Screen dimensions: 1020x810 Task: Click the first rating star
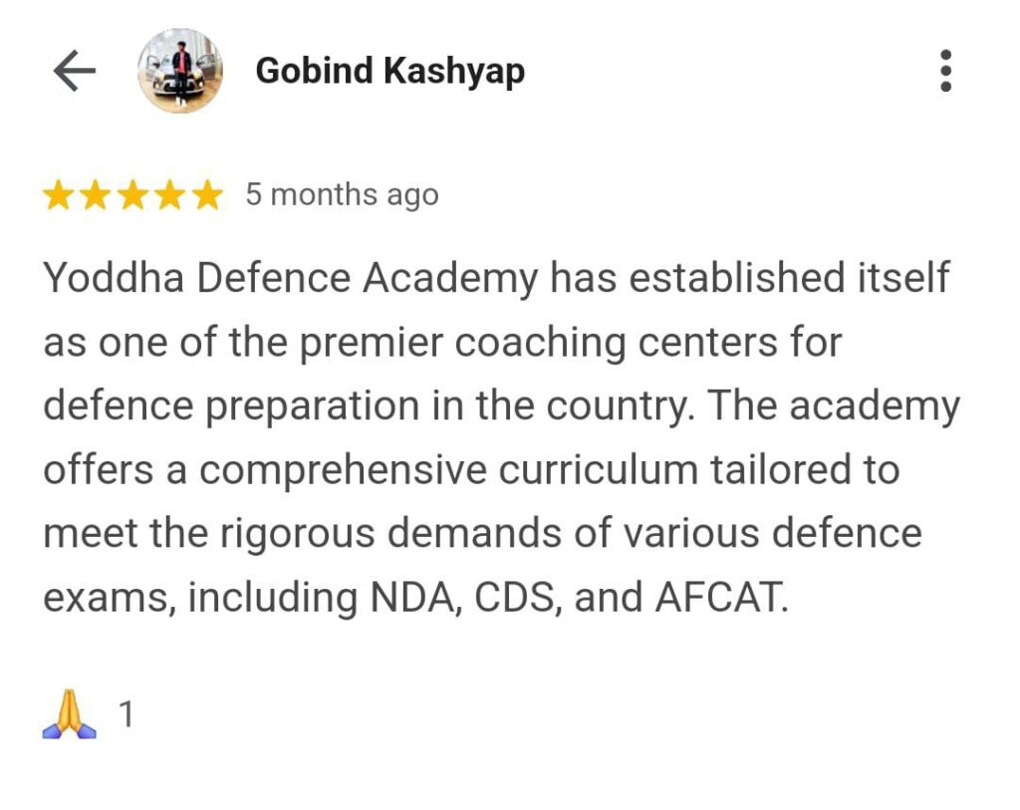[58, 196]
